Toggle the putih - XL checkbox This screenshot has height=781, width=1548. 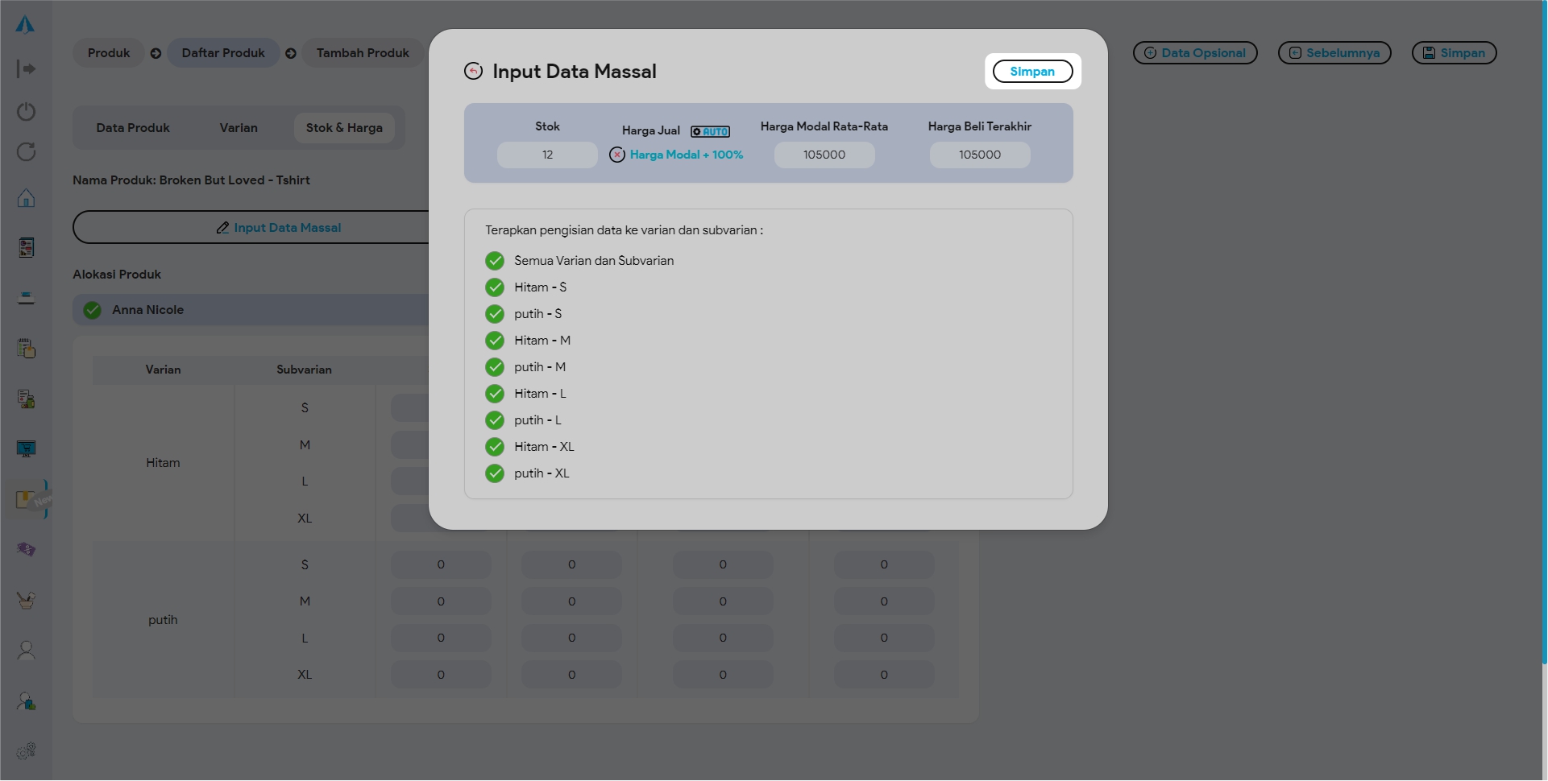495,473
